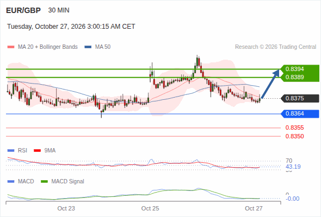Viewport: 321px width, 217px height.
Task: Click the MACD legend label
Action: pyautogui.click(x=26, y=182)
